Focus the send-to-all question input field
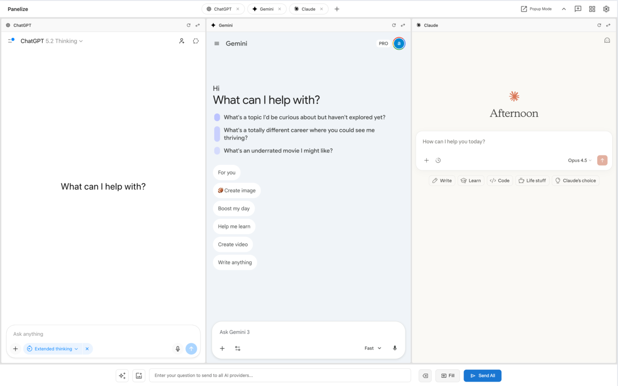Viewport: 618px width, 386px height. pyautogui.click(x=280, y=375)
